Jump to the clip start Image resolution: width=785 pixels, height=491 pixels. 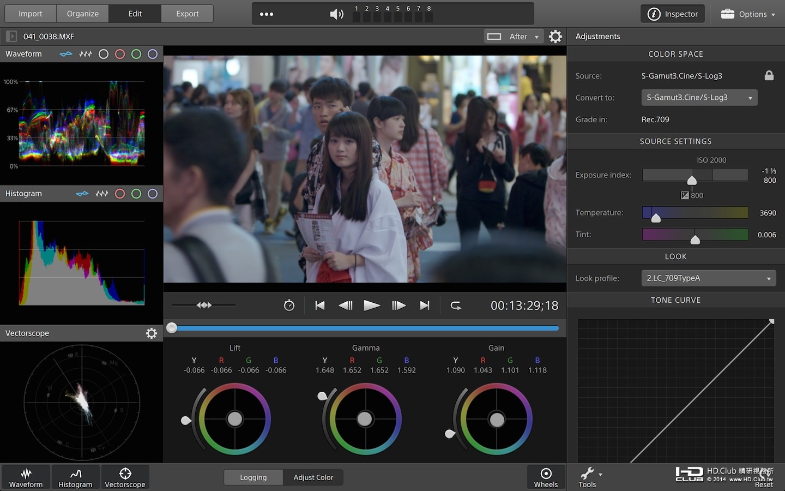tap(320, 306)
